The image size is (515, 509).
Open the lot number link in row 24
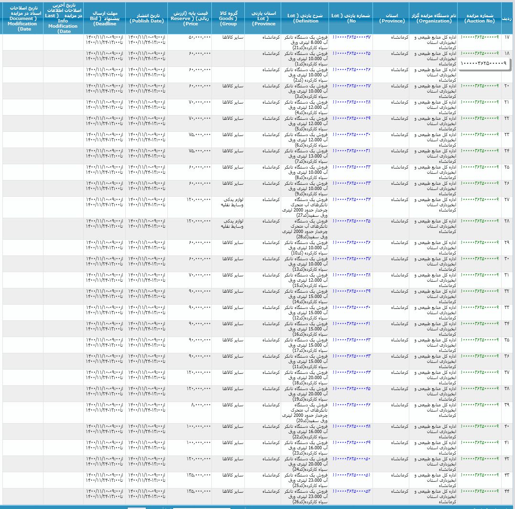pyautogui.click(x=351, y=151)
